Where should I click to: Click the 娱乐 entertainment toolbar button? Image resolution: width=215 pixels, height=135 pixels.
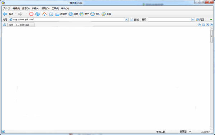(95, 14)
